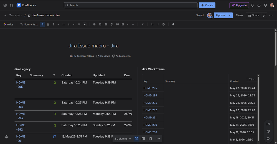
Task: Open the Normal text style dropdown
Action: pos(29,24)
